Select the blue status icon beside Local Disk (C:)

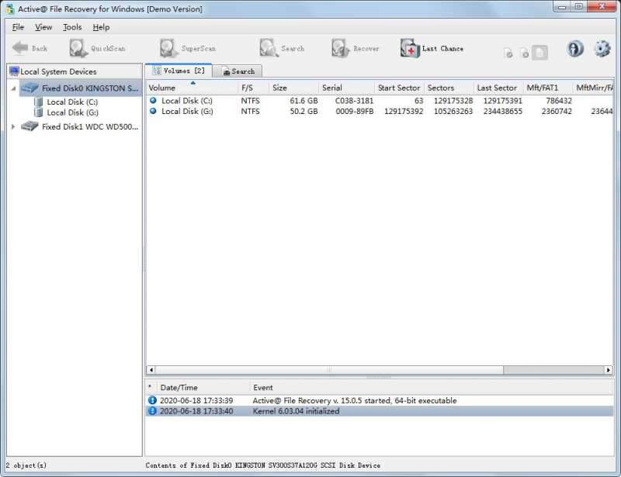[x=152, y=99]
